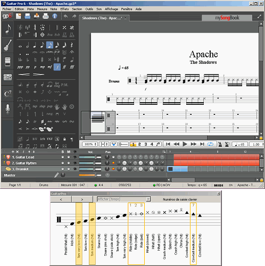The width and height of the screenshot is (265, 266).
Task: Open the effects pedal panel in sidebar
Action: [7, 61]
